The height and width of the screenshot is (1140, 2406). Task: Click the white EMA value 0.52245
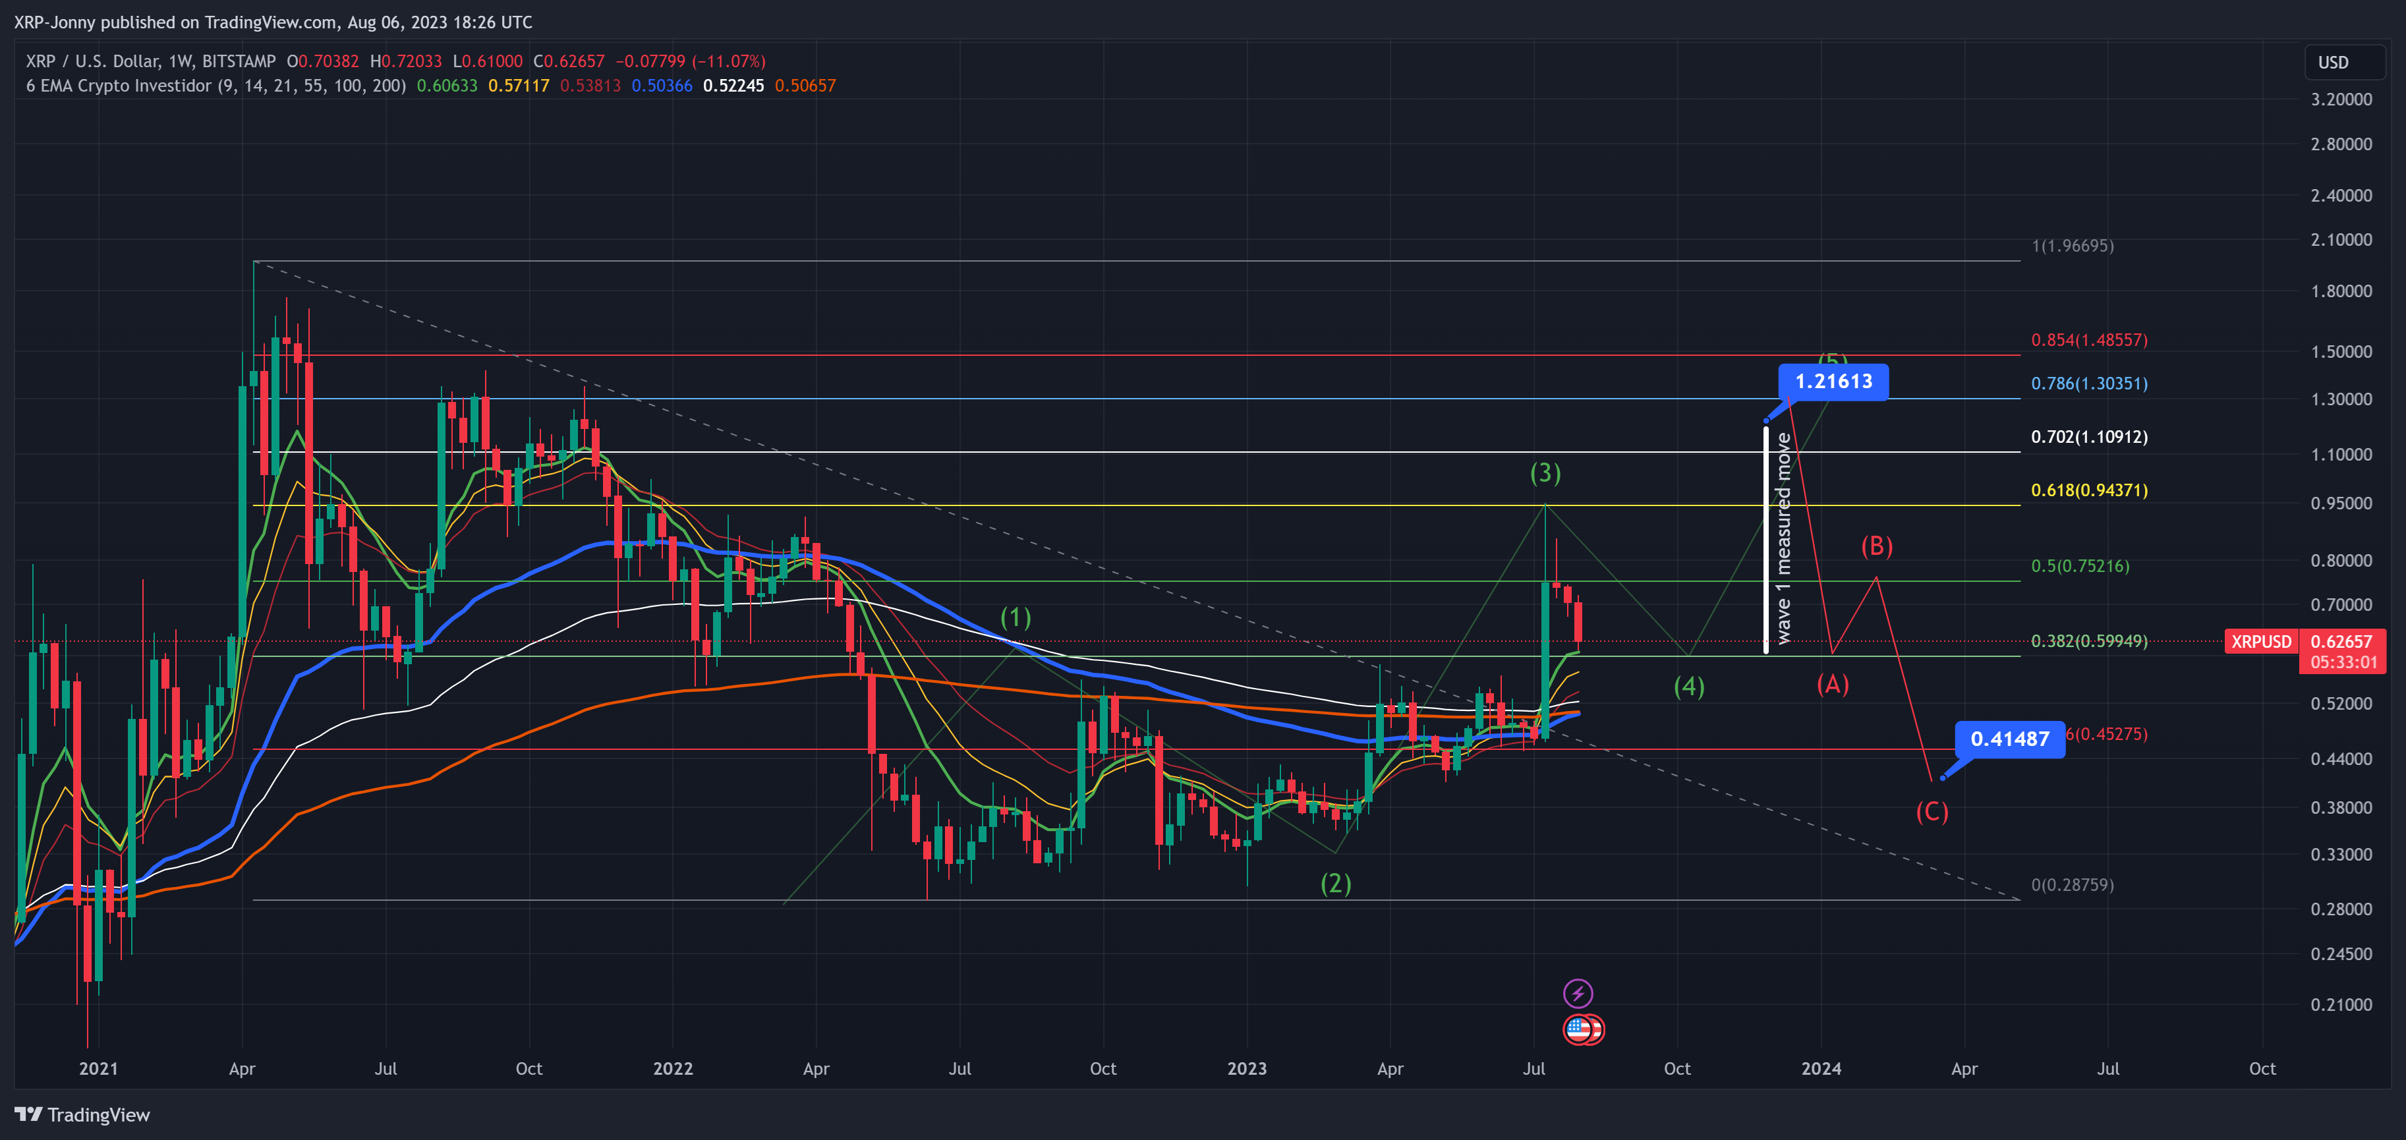pyautogui.click(x=733, y=86)
